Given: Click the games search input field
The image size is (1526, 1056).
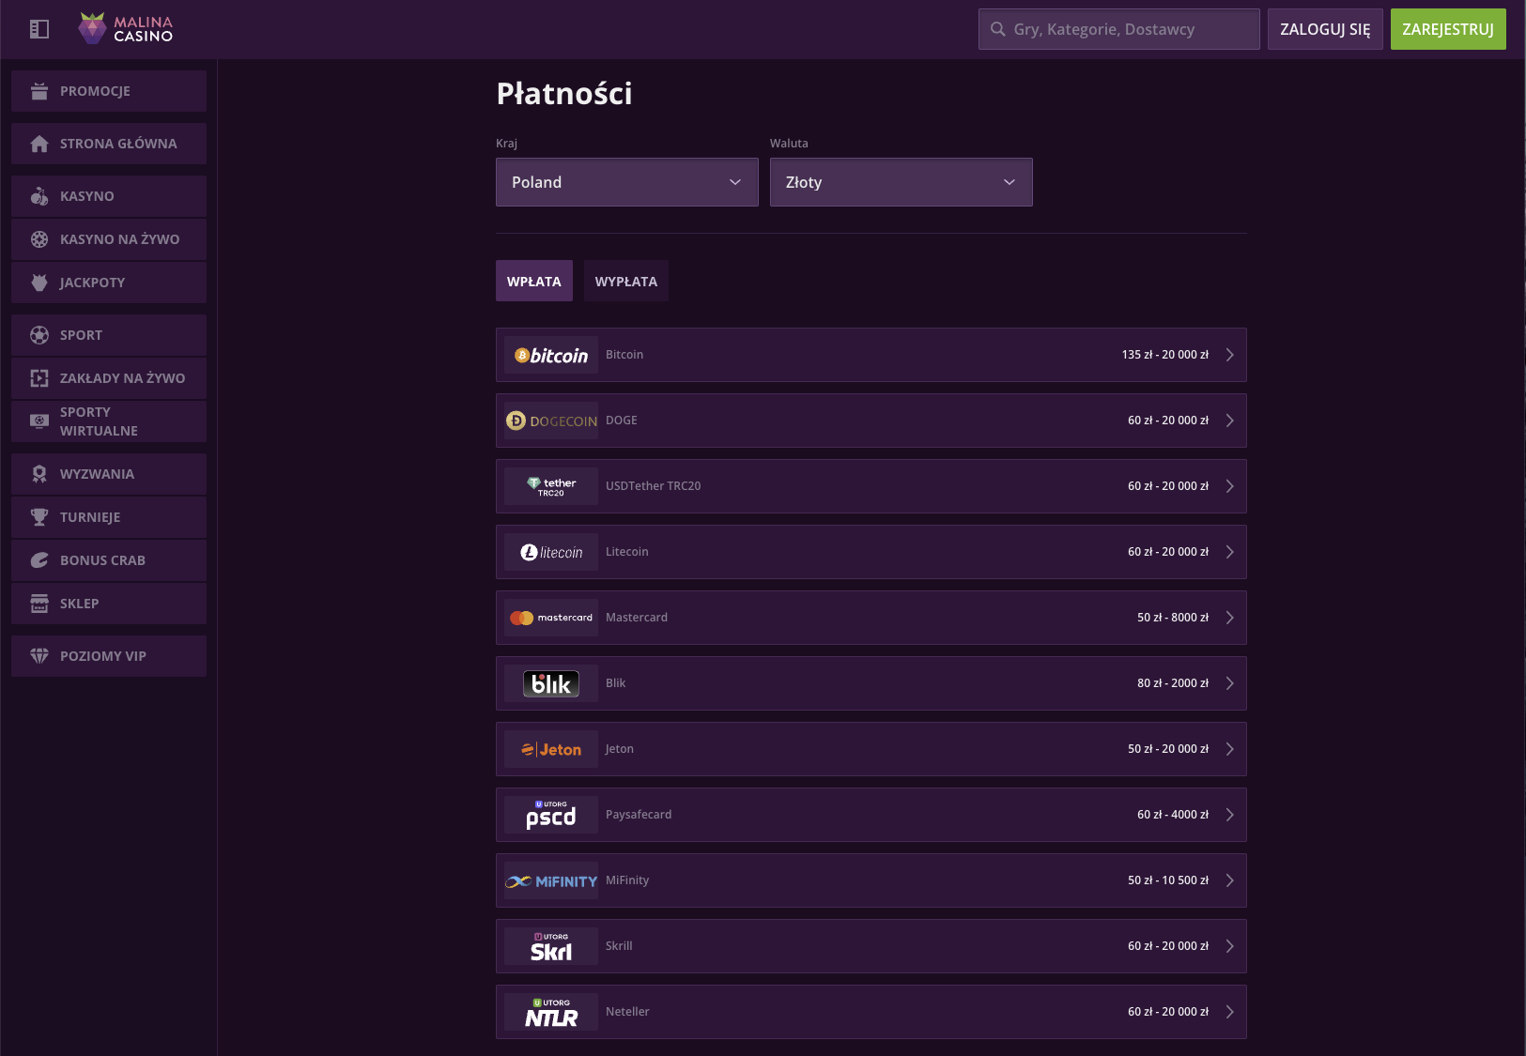Looking at the screenshot, I should click(x=1127, y=29).
